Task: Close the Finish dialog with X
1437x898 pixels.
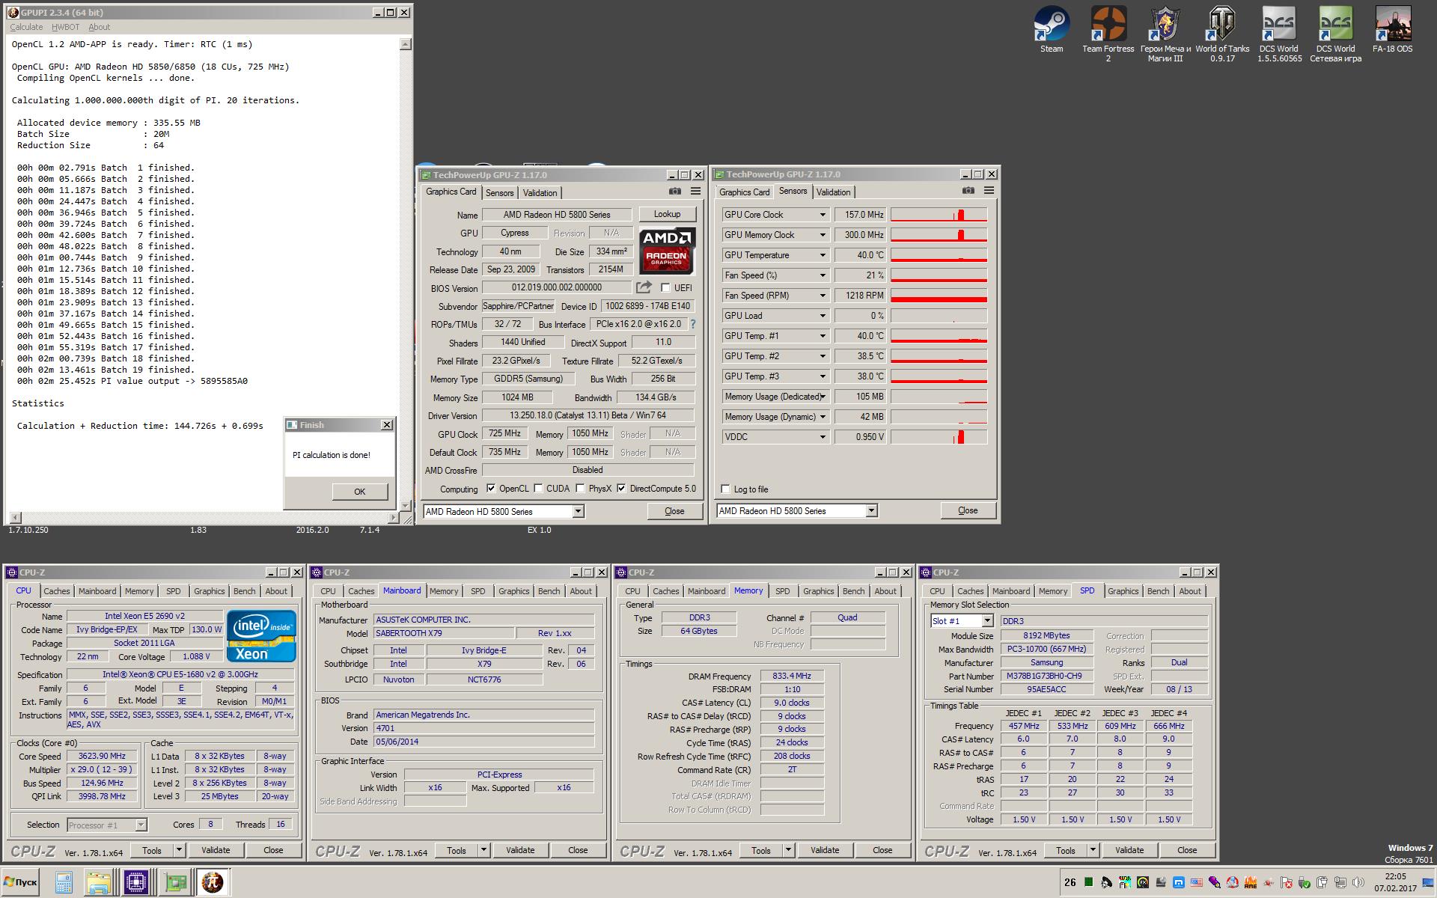Action: click(x=387, y=425)
